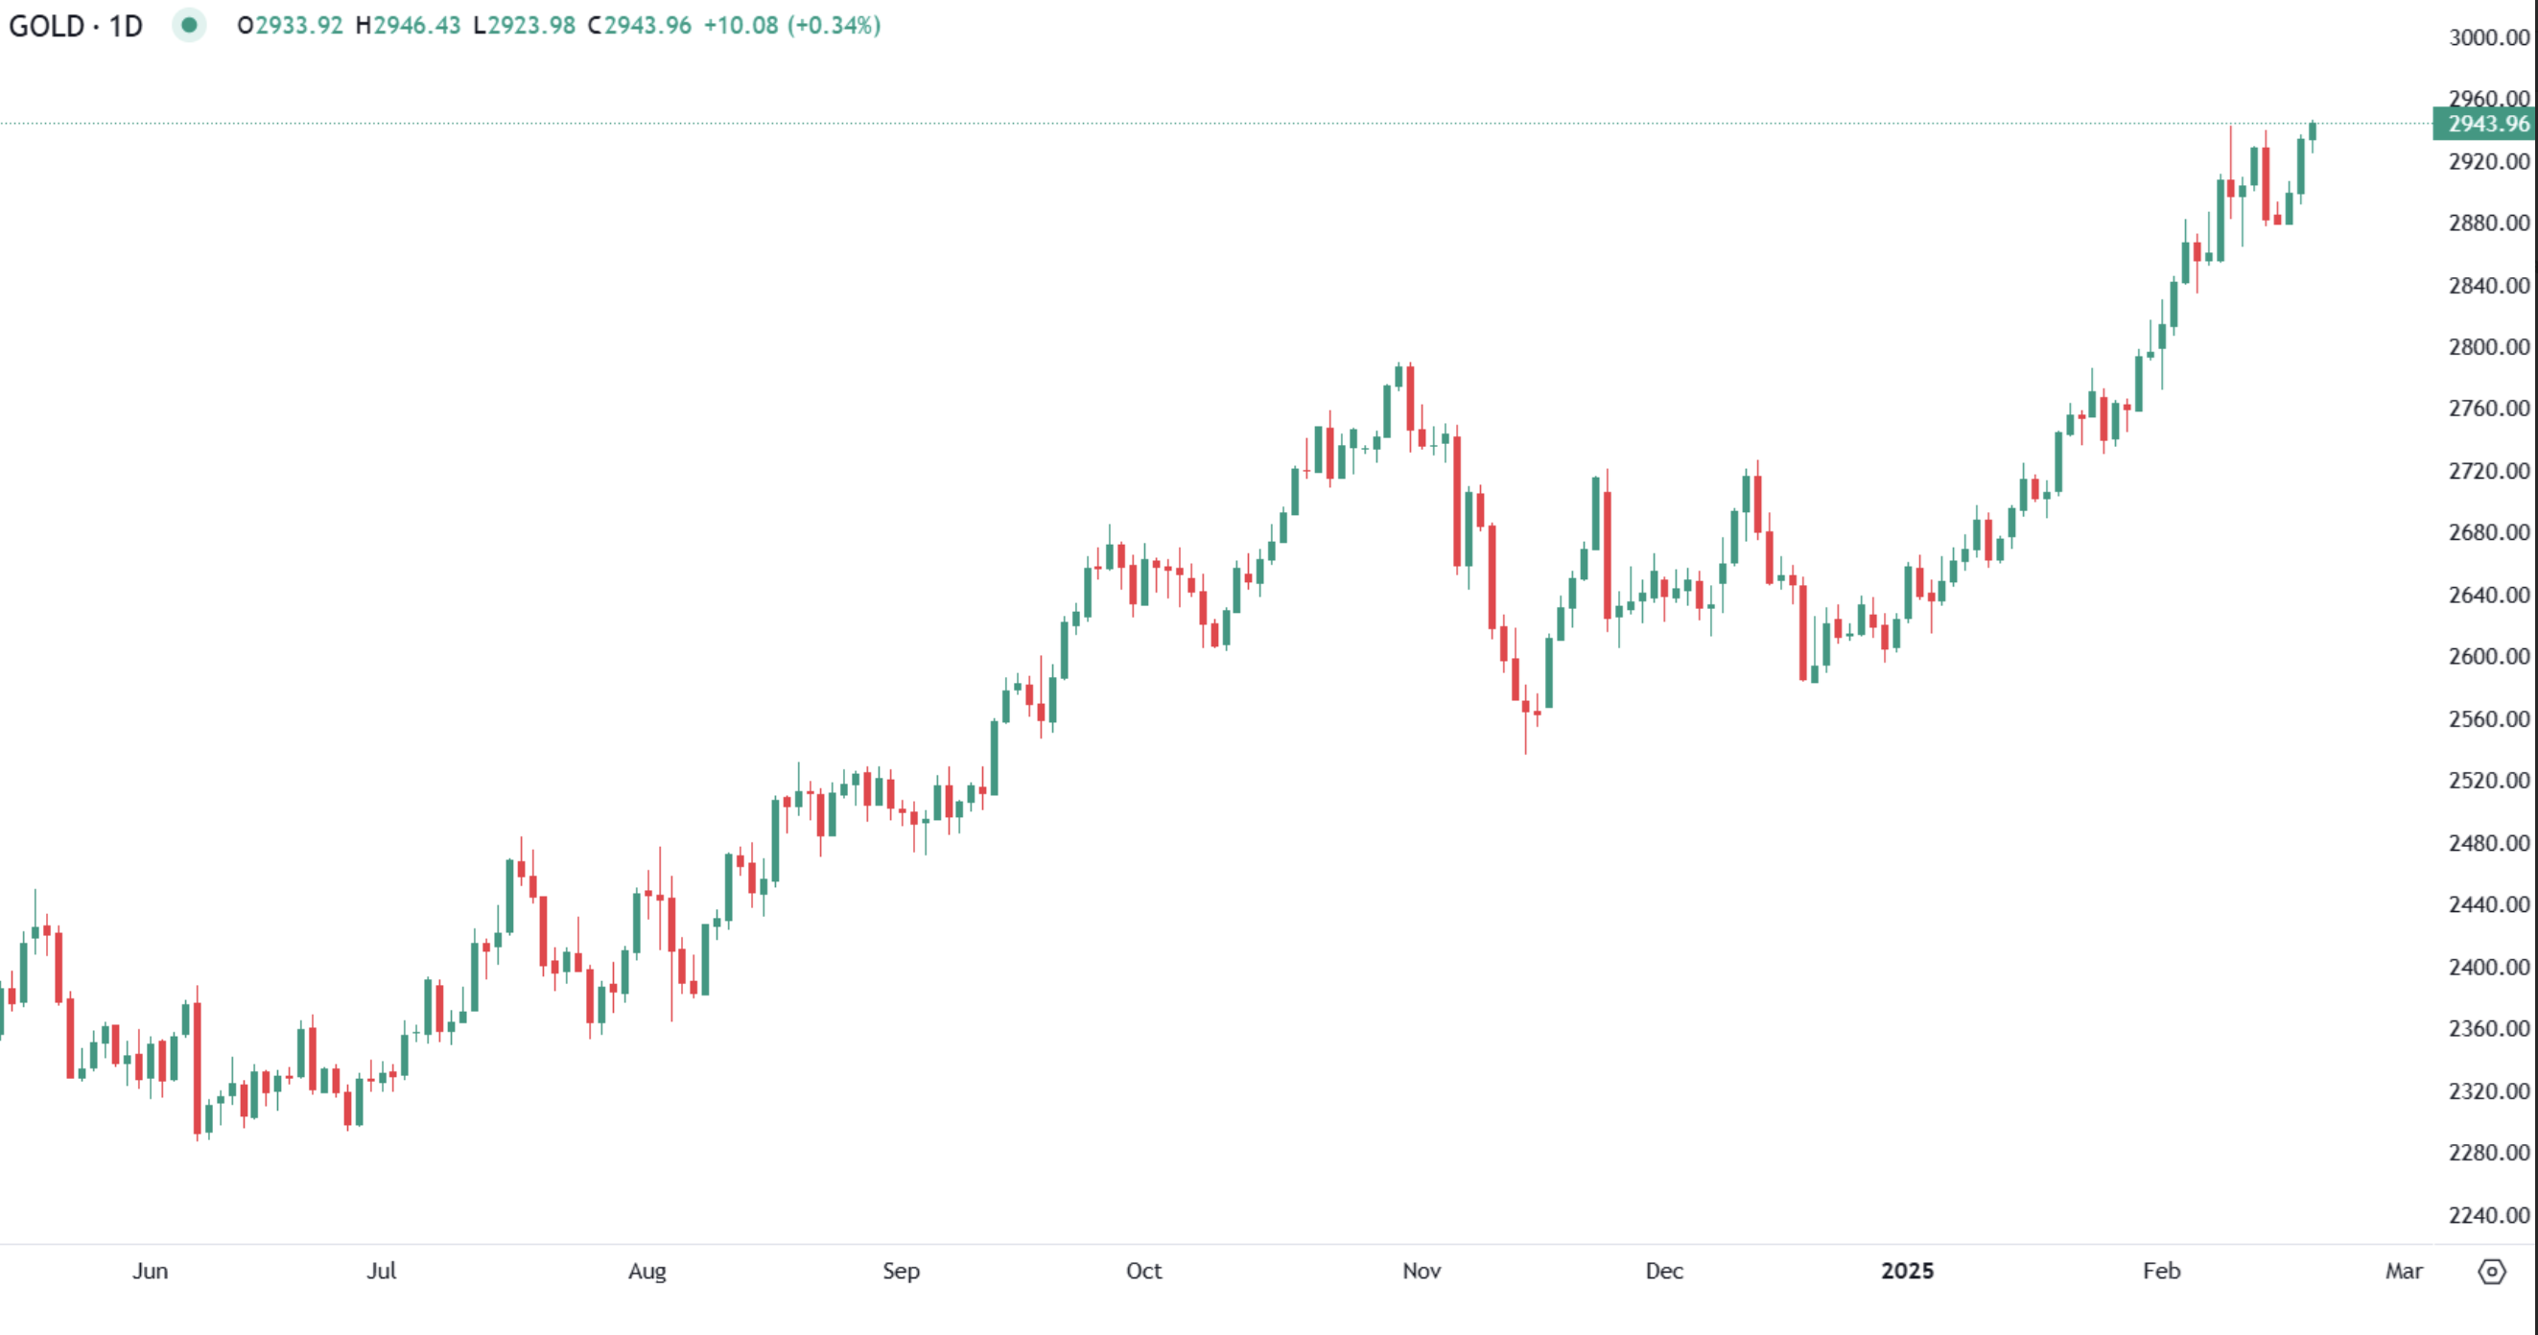Click the High value 2946.43
This screenshot has width=2538, height=1335.
tap(415, 26)
